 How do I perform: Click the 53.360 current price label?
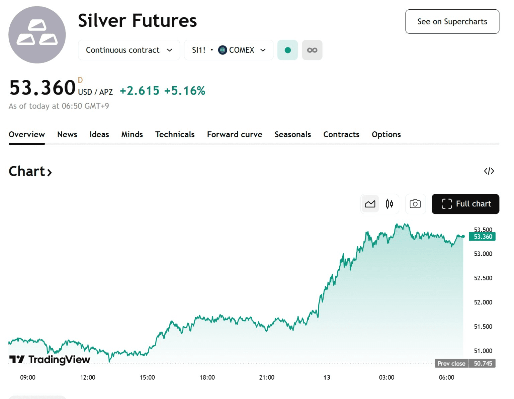[x=482, y=237]
